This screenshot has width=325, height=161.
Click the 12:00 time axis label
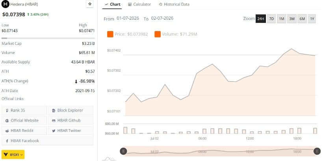[x=250, y=139]
